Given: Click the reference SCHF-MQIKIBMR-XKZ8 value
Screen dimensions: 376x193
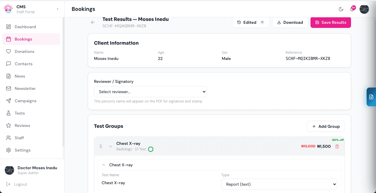Looking at the screenshot, I should pos(308,58).
